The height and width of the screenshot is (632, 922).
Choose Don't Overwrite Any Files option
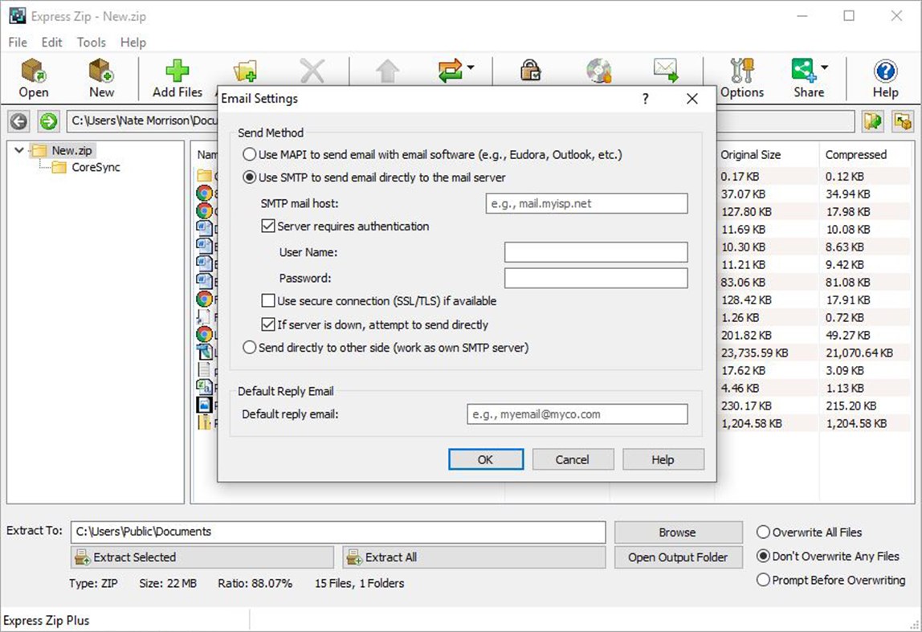[762, 556]
